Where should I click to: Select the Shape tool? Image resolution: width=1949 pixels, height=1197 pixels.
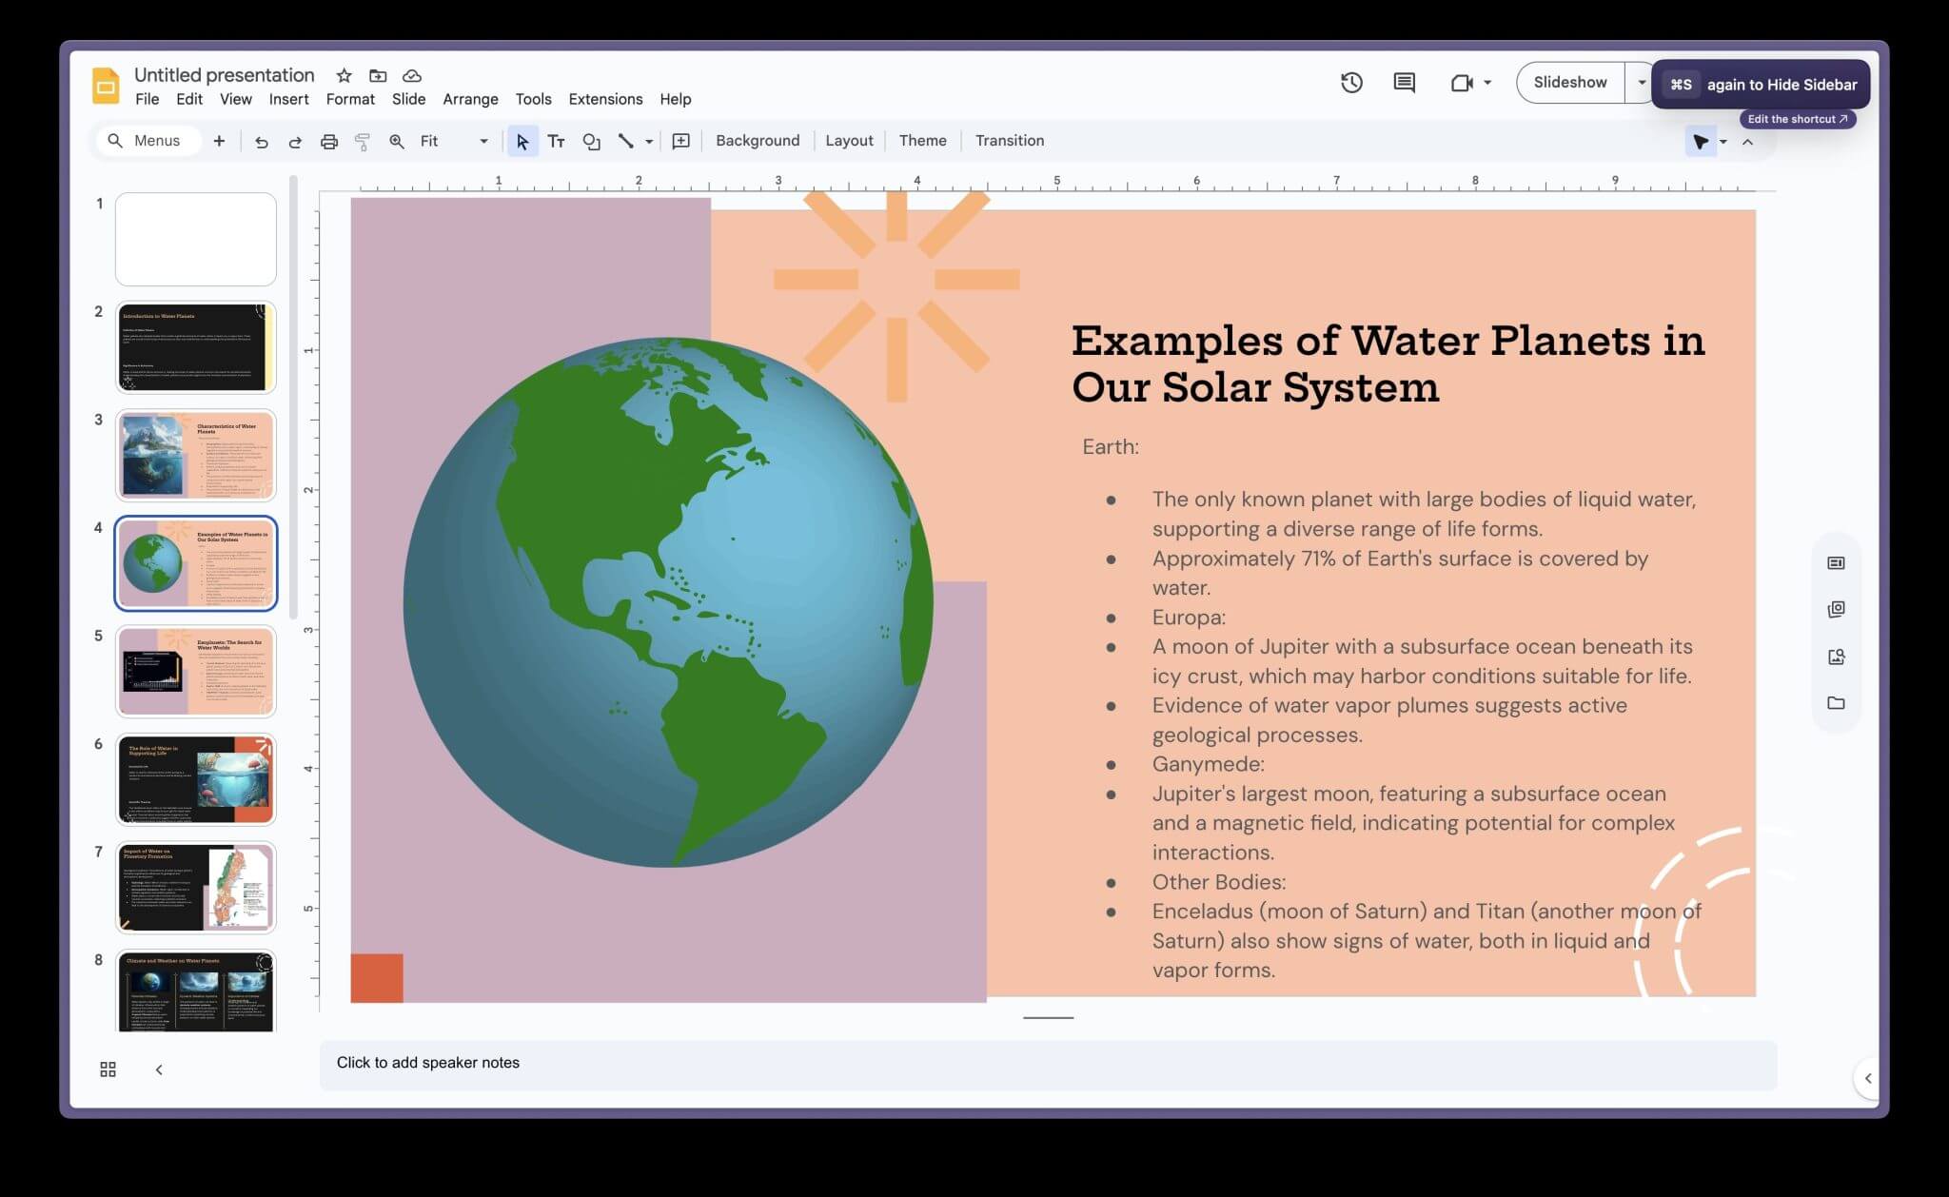coord(591,142)
